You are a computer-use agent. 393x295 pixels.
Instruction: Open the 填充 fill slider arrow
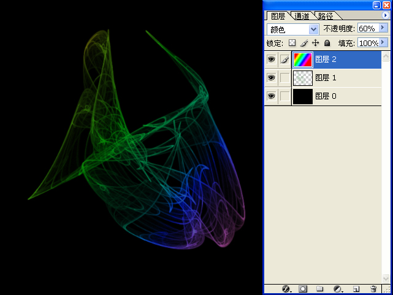click(383, 42)
